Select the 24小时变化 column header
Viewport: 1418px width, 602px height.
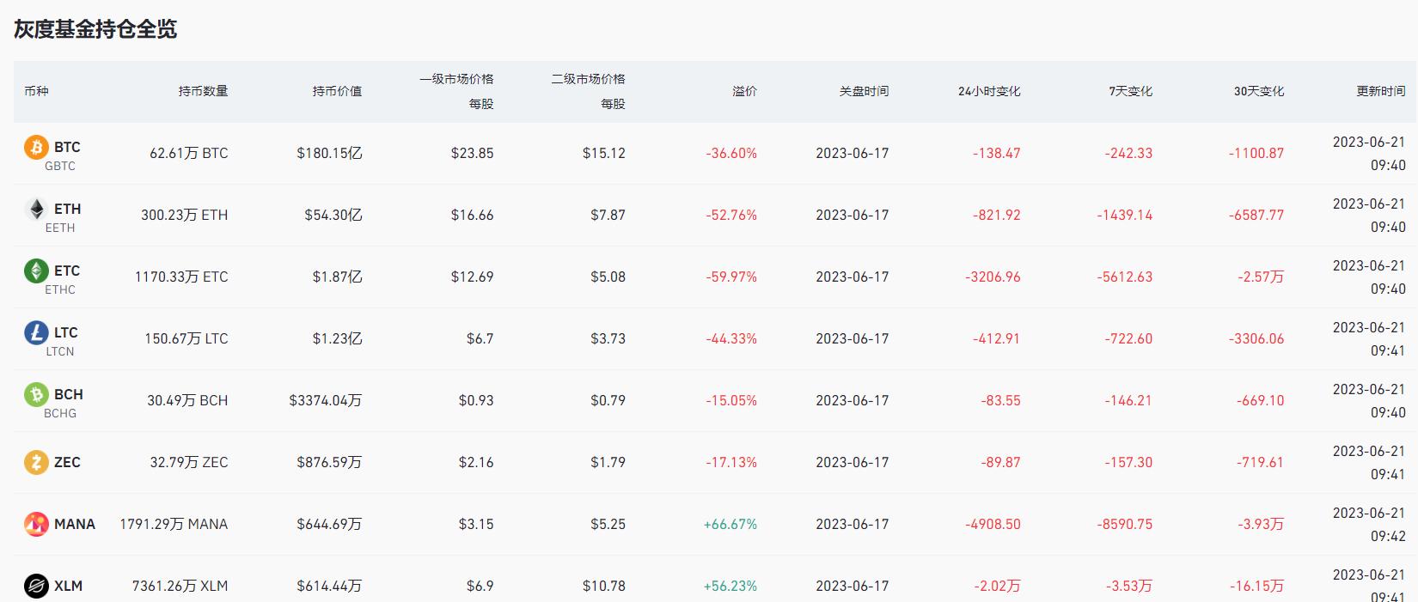(989, 91)
